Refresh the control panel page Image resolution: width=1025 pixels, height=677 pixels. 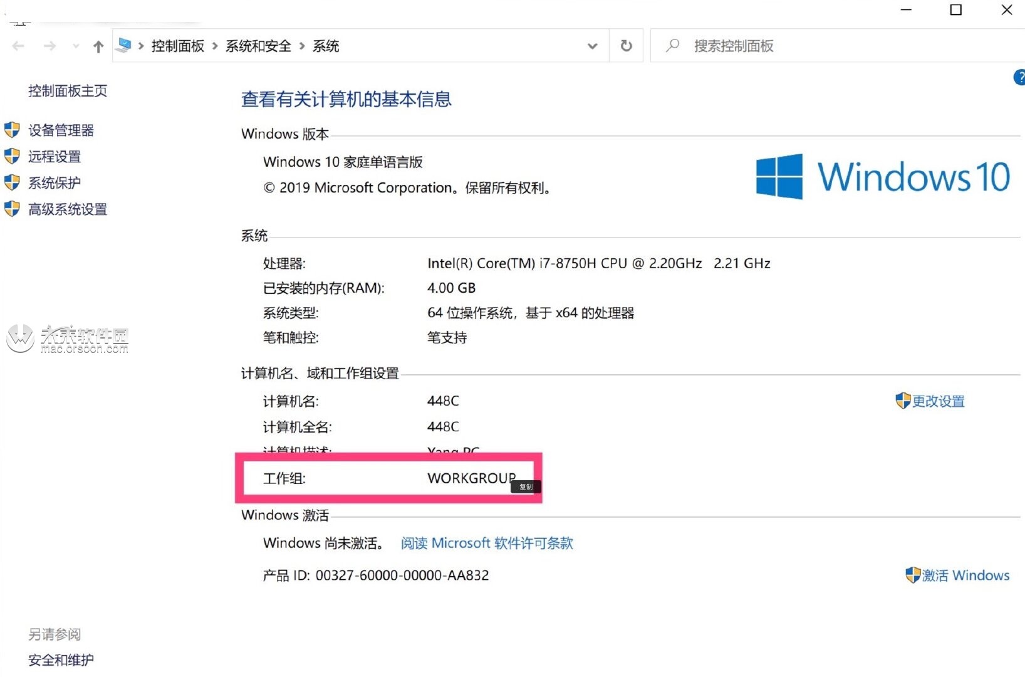(626, 46)
